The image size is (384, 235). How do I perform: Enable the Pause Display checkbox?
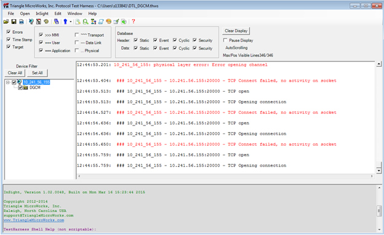pos(225,40)
